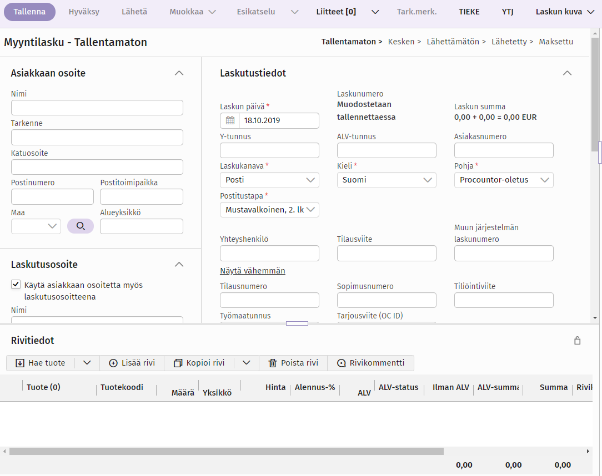
Task: Click into the Asiakasnumero field
Action: click(504, 150)
